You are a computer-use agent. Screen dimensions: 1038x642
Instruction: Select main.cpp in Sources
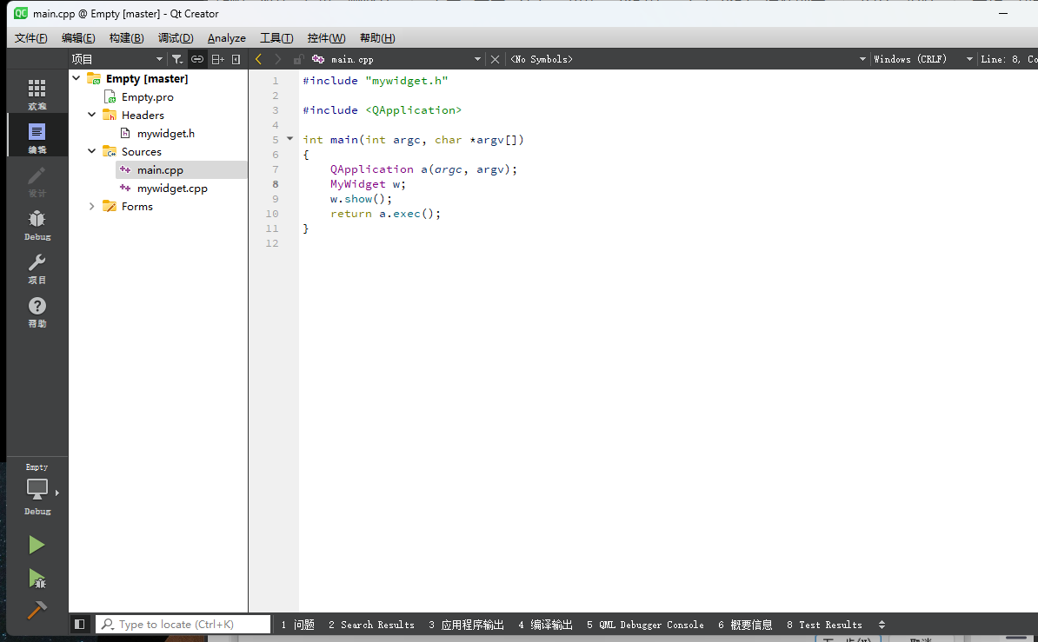[160, 169]
